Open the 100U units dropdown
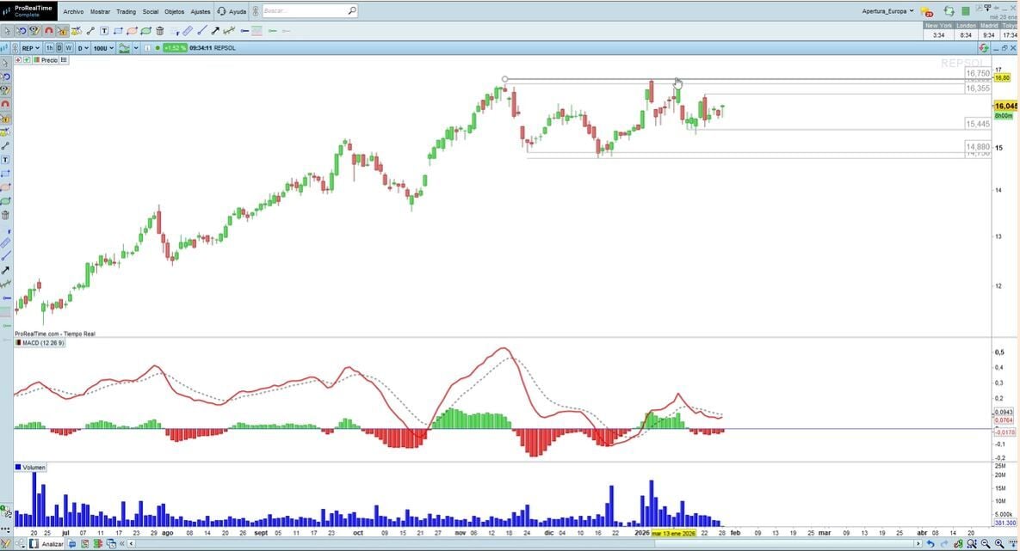Screen dimensions: 1020x551 tap(102, 48)
